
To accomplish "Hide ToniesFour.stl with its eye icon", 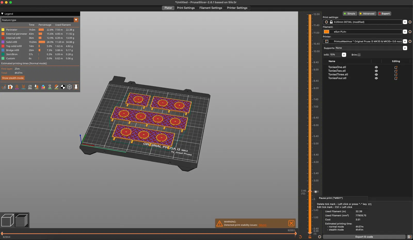I will 376,78.
